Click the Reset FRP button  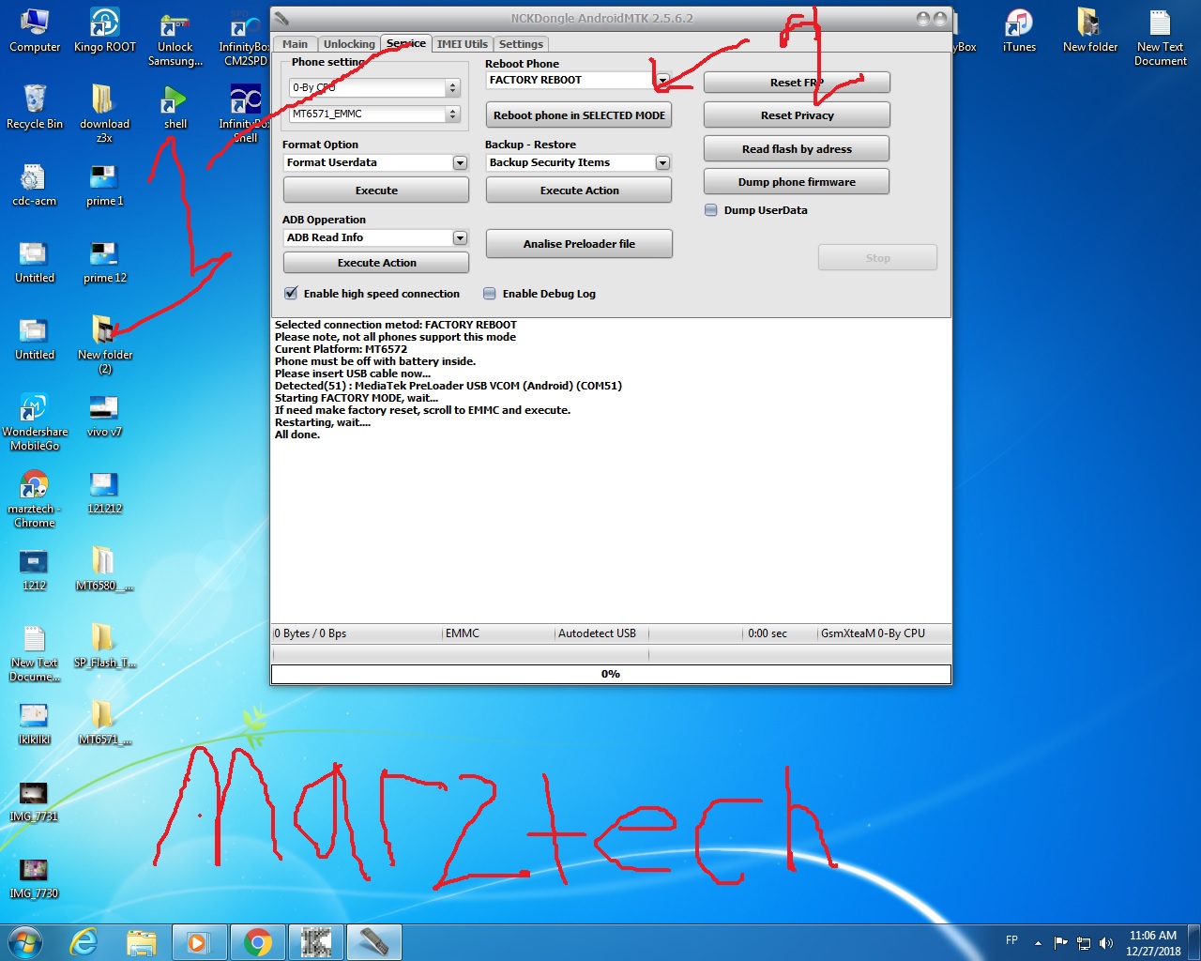click(797, 83)
